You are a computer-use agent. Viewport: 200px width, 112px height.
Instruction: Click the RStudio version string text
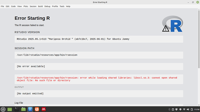coord(73,39)
